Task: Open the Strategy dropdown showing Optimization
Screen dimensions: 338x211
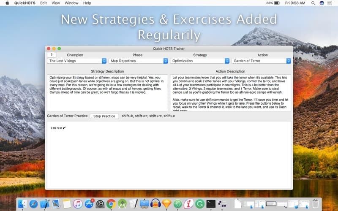Action: coord(200,61)
